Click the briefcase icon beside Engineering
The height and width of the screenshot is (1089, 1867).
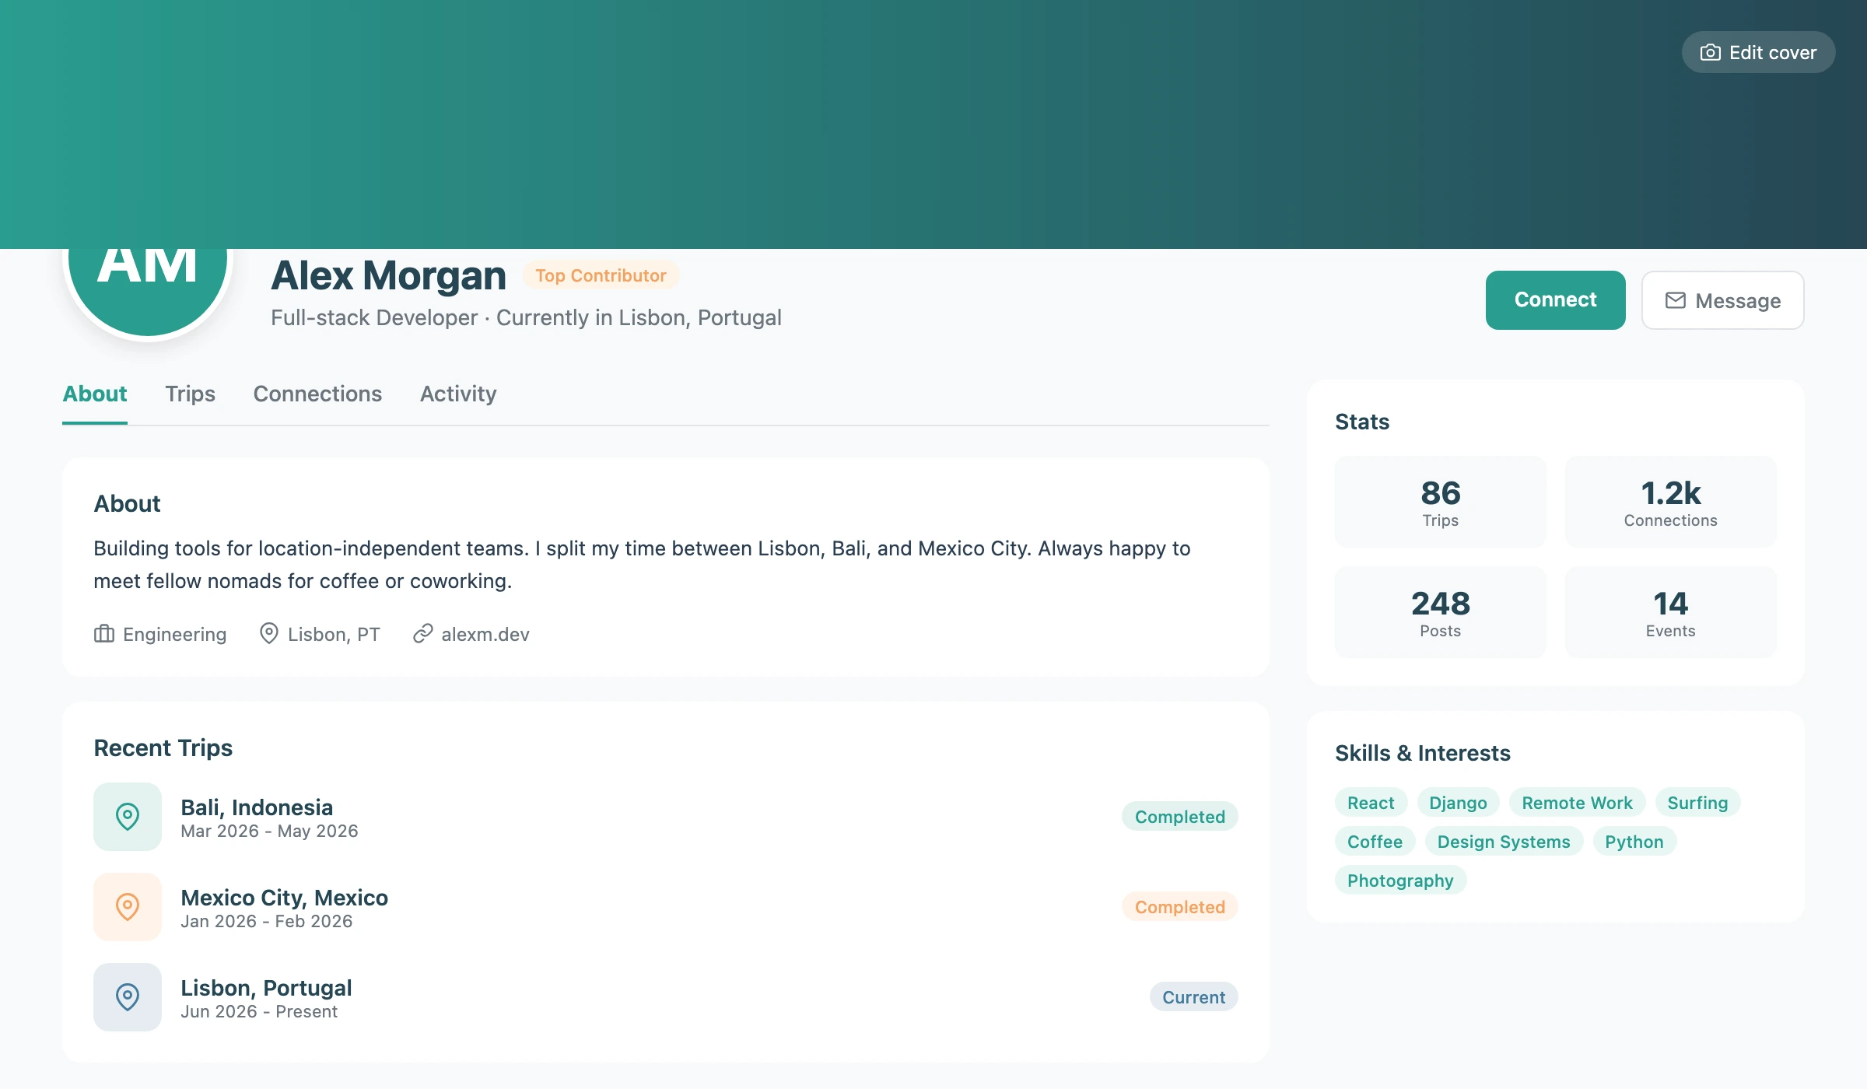point(104,634)
